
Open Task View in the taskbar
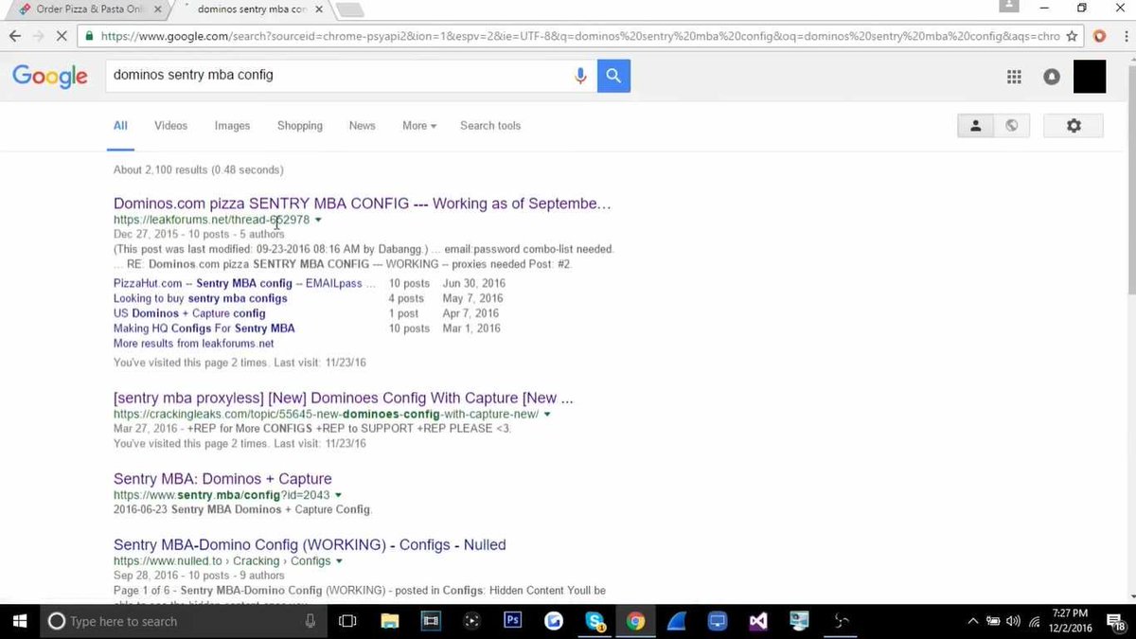[x=347, y=621]
